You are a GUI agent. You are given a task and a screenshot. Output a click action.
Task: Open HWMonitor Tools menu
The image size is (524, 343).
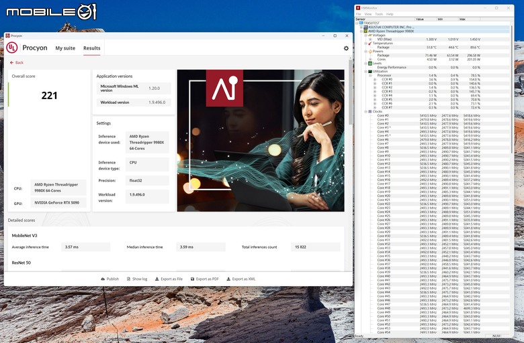(379, 14)
